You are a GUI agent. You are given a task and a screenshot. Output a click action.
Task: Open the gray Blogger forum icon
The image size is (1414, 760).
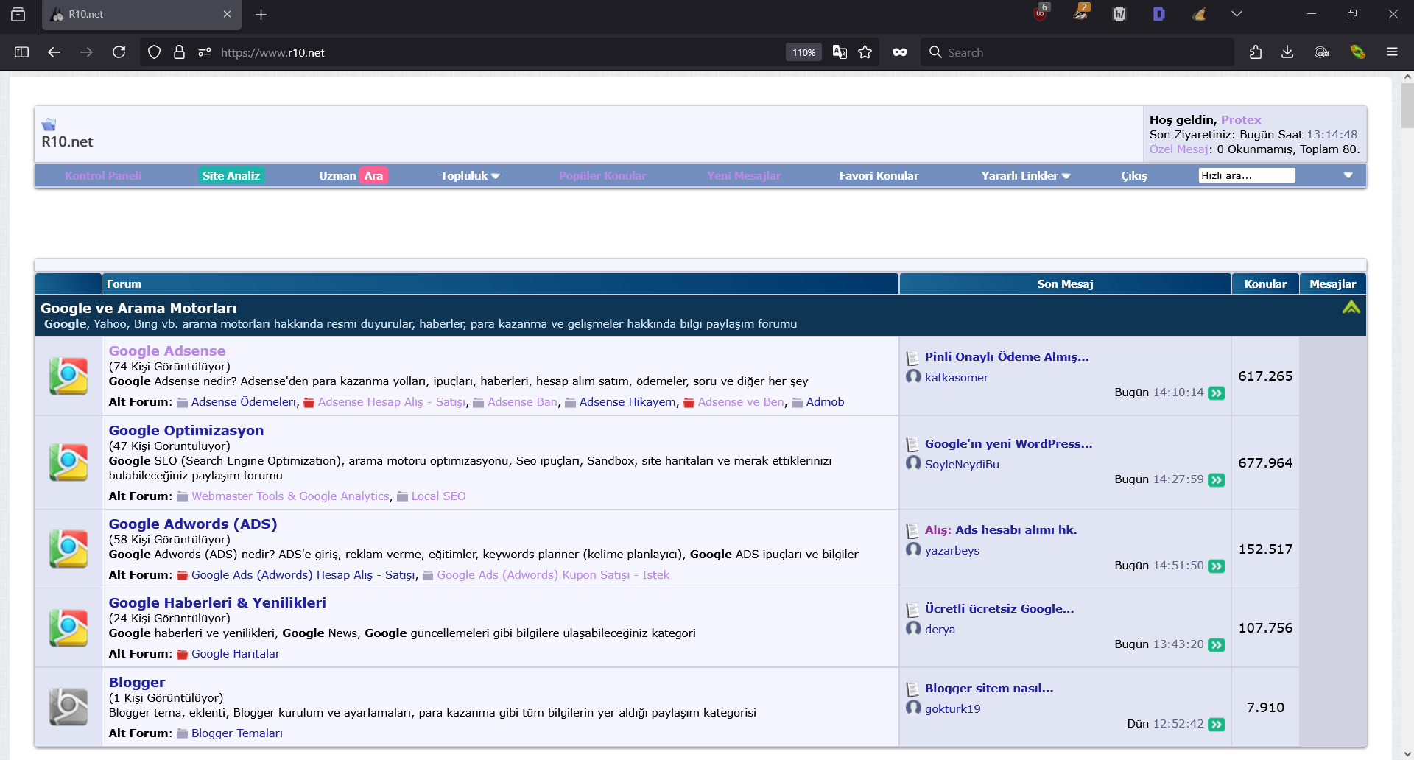[x=68, y=707]
